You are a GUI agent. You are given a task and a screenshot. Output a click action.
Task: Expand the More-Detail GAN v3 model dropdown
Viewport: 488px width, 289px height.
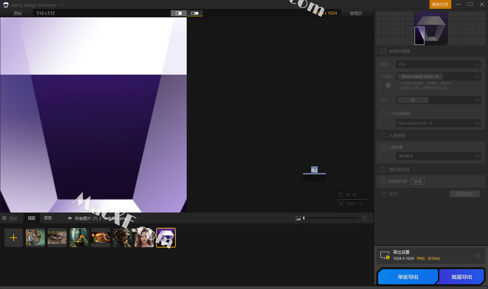(x=438, y=76)
